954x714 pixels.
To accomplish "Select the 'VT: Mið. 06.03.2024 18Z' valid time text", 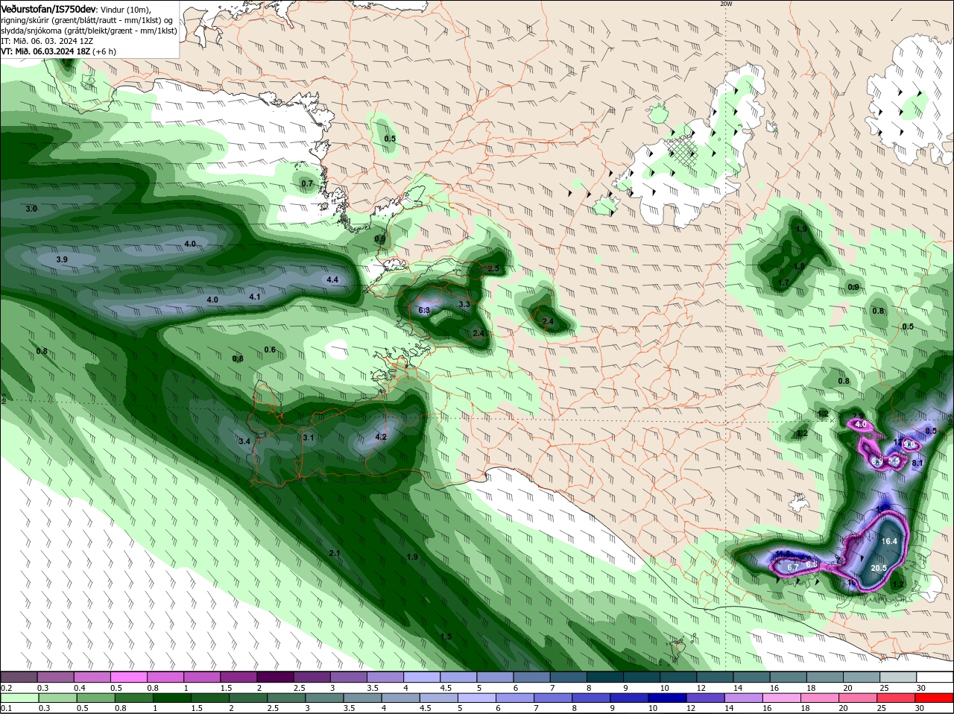I will 45,51.
